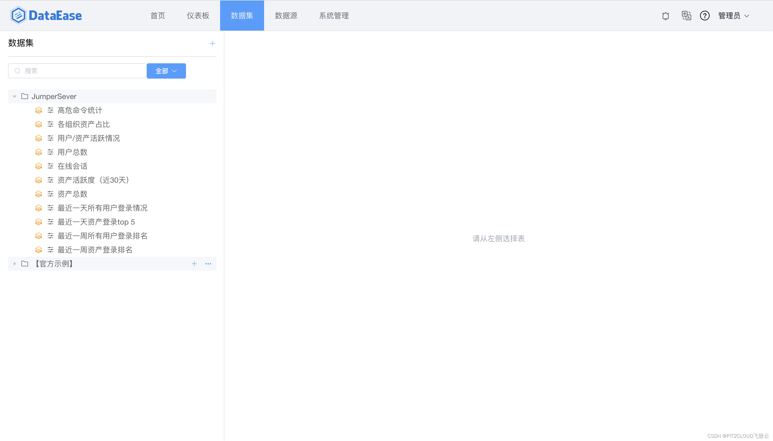Image resolution: width=773 pixels, height=441 pixels.
Task: Collapse the JumperSever folder arrow
Action: pyautogui.click(x=14, y=96)
